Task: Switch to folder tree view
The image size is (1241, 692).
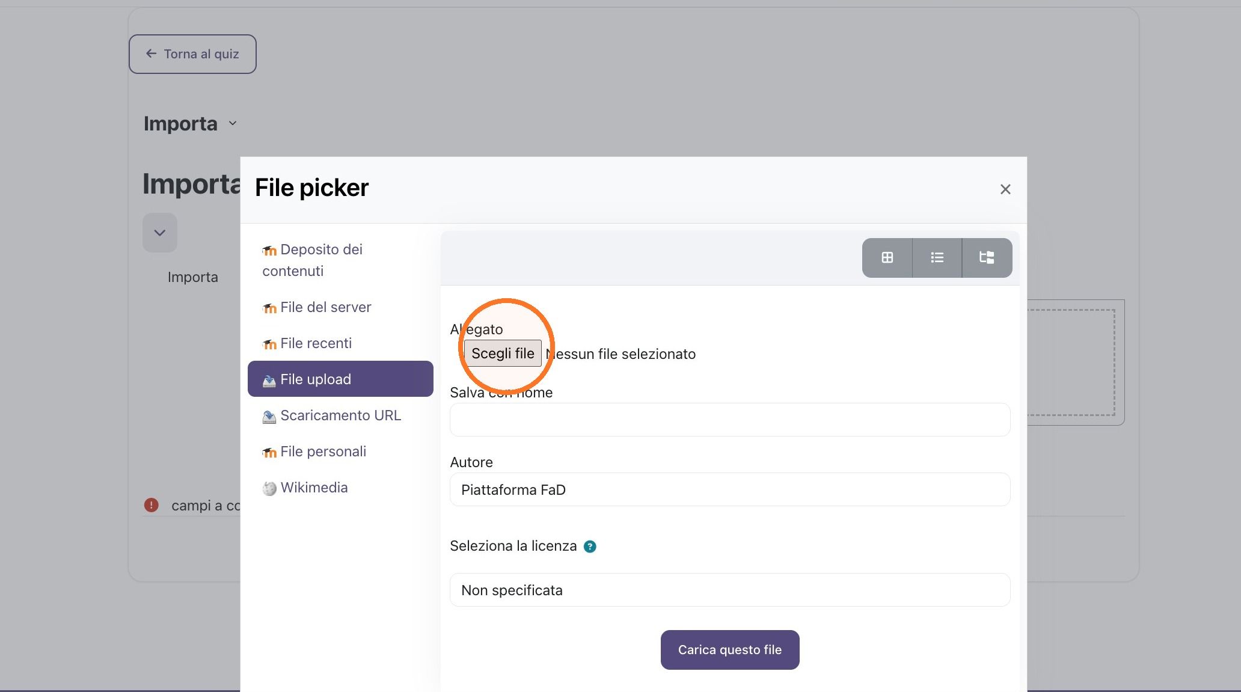Action: pos(987,258)
